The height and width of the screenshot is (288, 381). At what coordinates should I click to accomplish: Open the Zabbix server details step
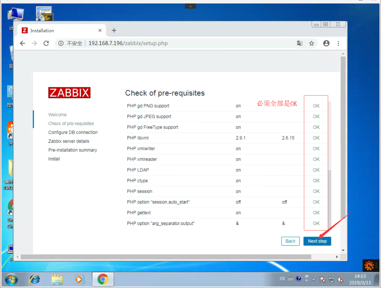click(69, 141)
